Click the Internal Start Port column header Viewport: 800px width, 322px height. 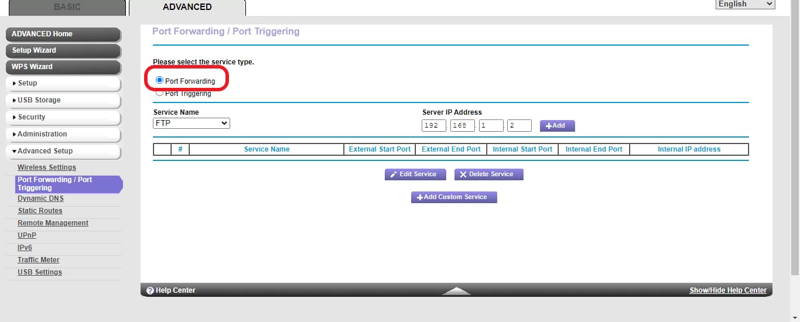(522, 149)
